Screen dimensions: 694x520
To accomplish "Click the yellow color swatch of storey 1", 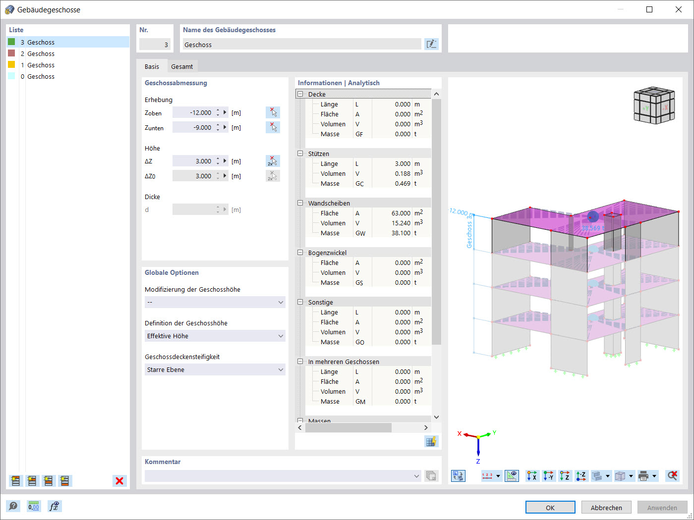I will (x=11, y=64).
